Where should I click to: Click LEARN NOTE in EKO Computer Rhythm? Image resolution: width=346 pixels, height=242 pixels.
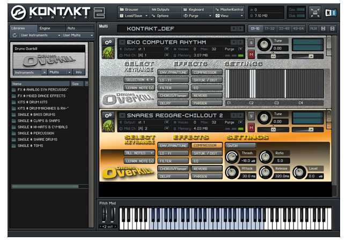[139, 88]
